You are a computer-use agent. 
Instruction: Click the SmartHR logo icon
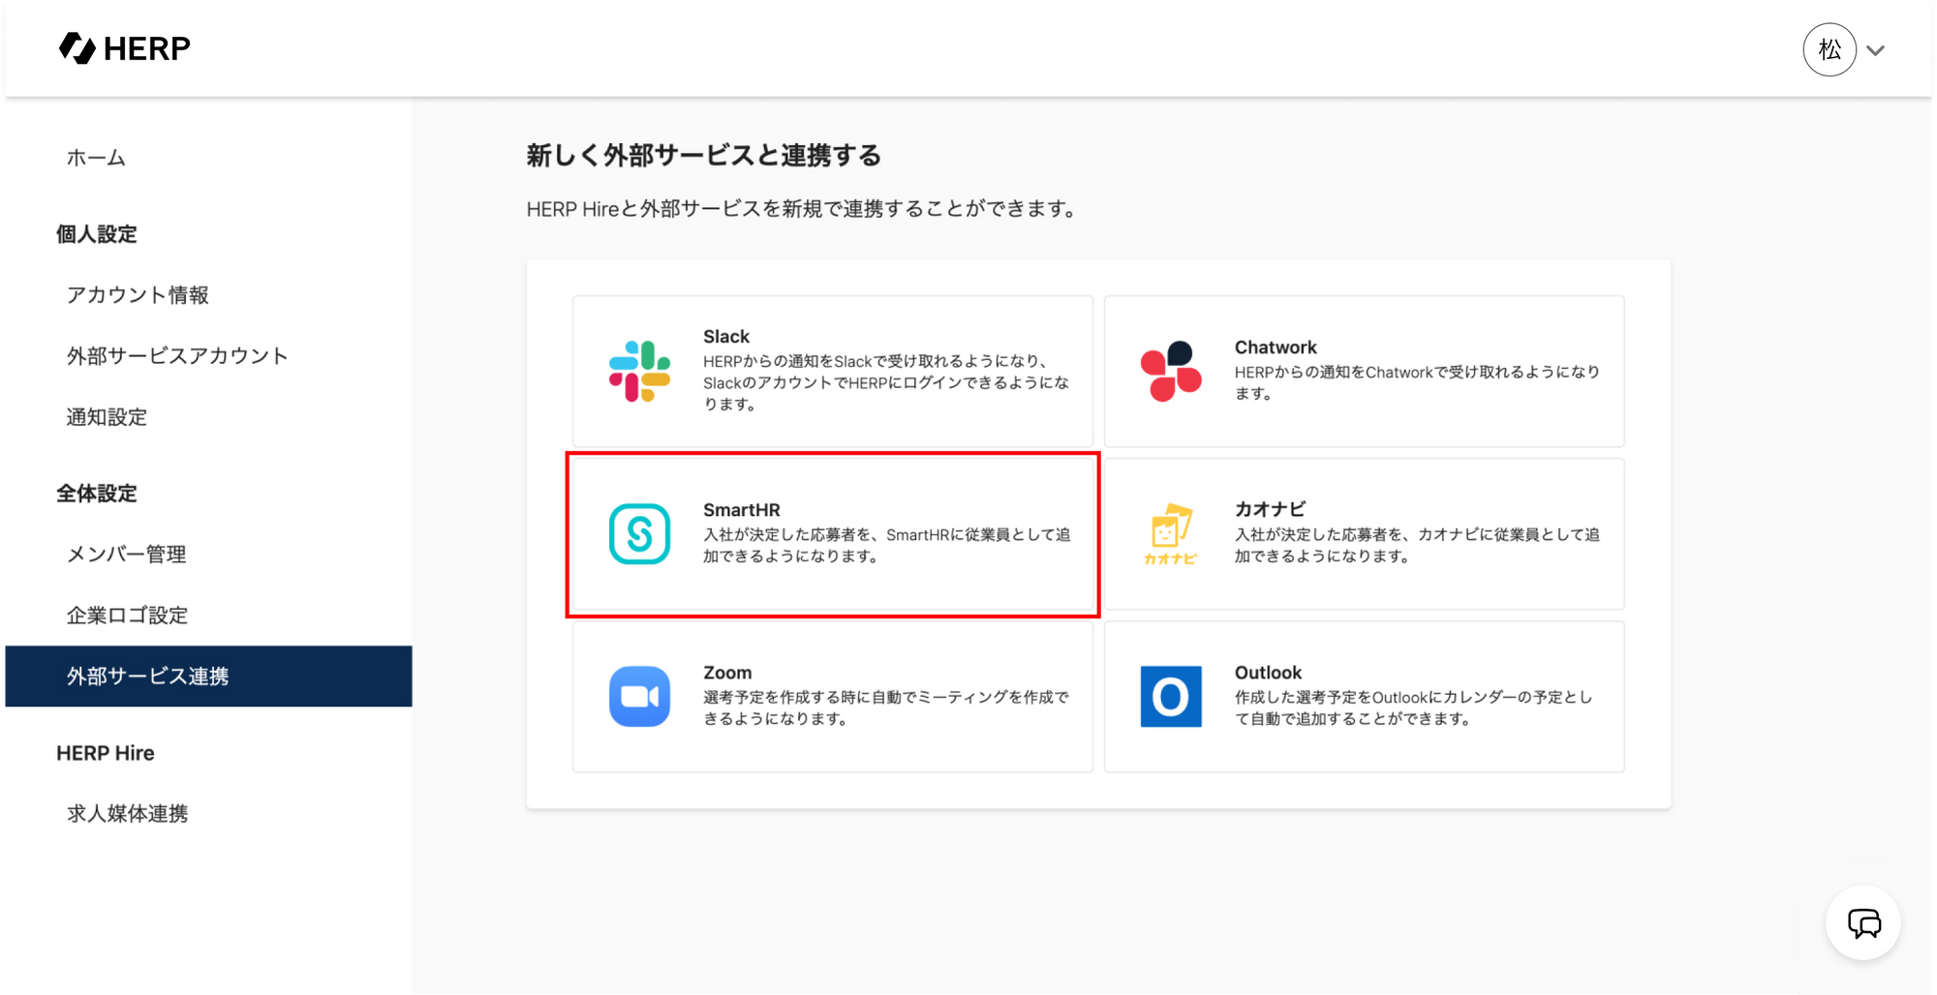coord(639,533)
